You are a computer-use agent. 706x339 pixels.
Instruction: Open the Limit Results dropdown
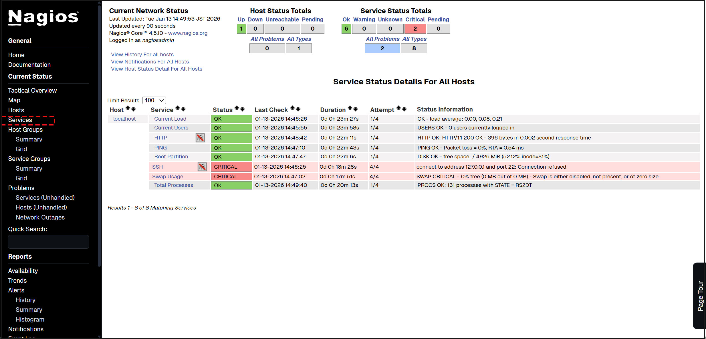point(154,100)
